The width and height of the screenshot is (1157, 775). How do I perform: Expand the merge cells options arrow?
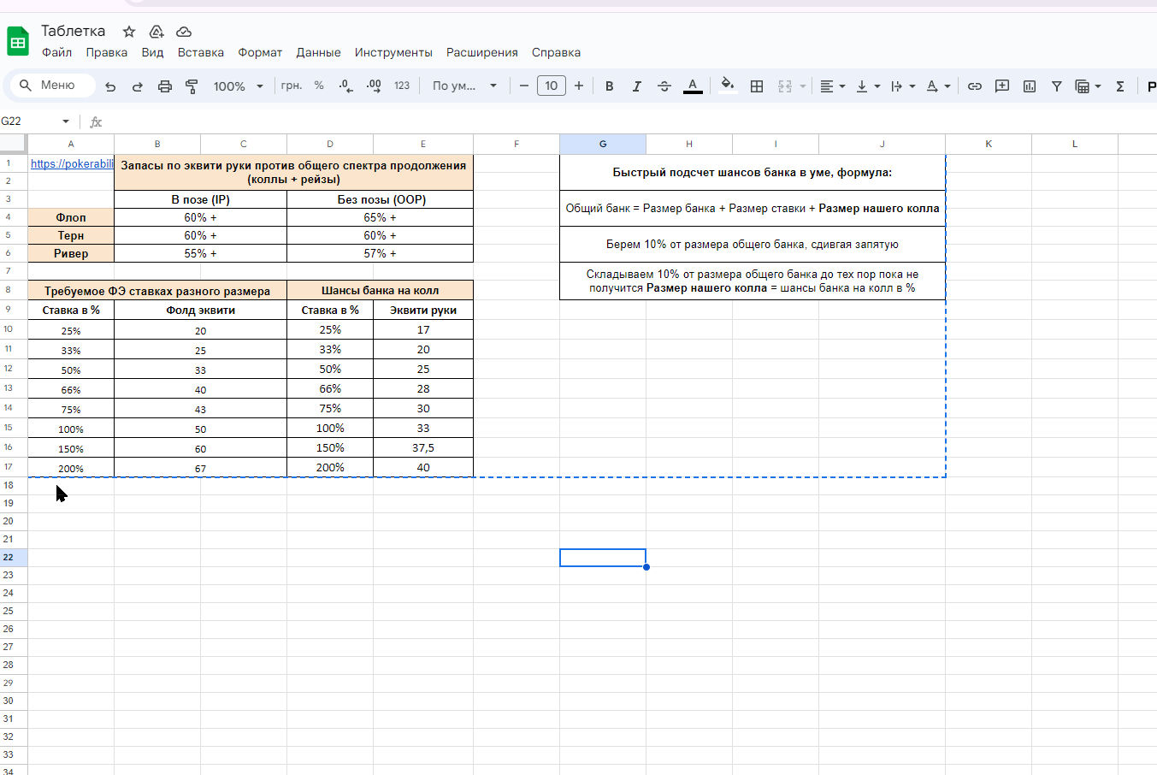[x=803, y=86]
